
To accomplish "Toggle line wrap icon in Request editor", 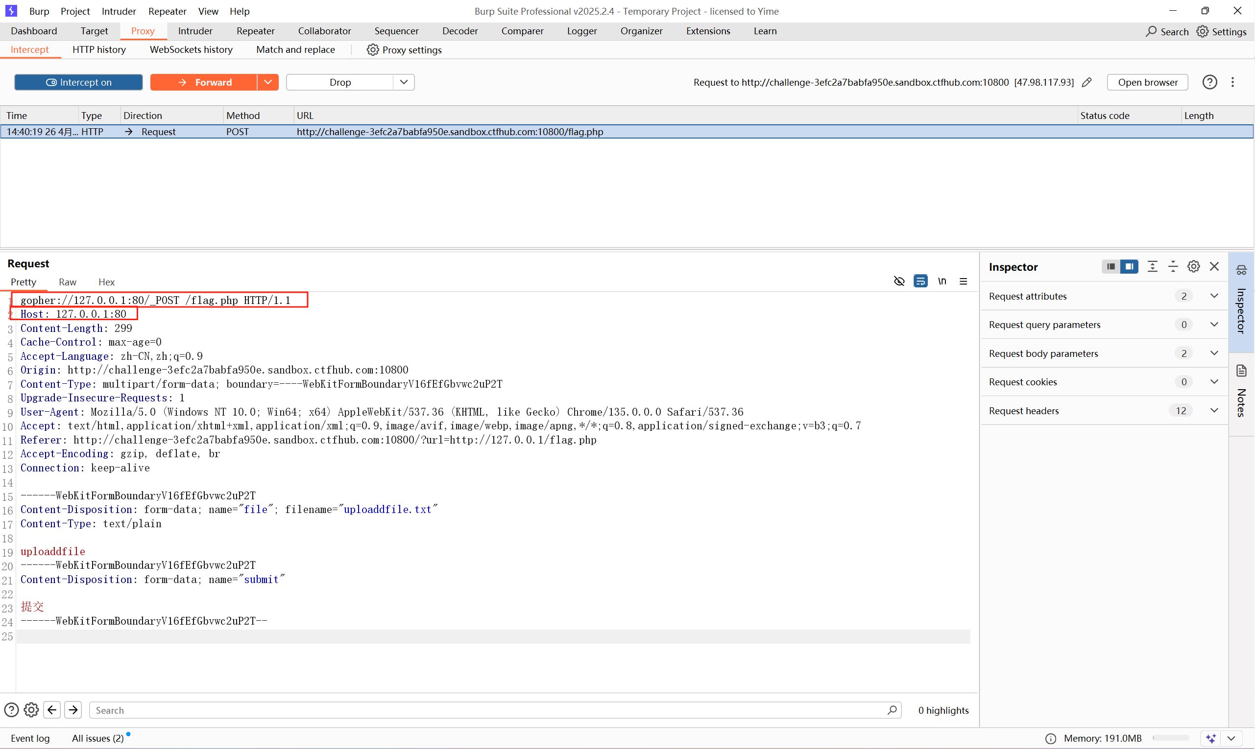I will (920, 281).
